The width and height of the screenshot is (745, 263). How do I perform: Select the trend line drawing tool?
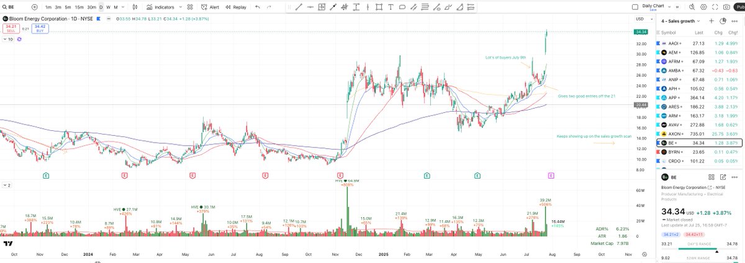(x=299, y=7)
